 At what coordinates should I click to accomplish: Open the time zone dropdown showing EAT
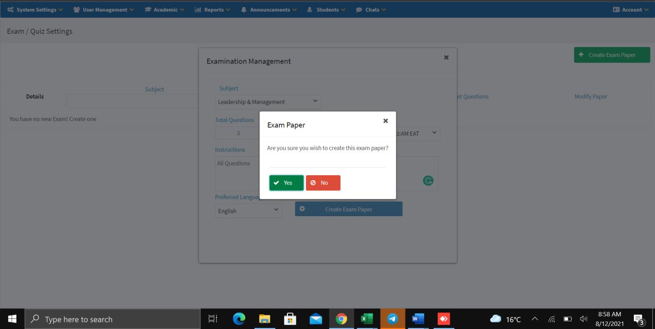pos(418,134)
